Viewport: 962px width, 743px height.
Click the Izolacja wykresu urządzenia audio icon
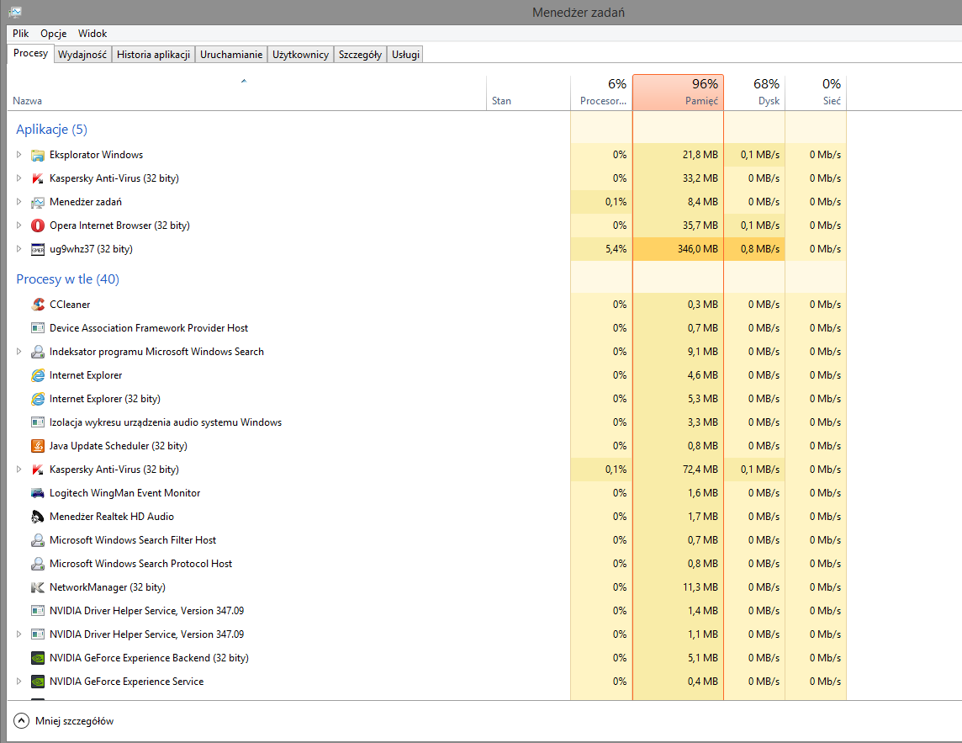point(38,422)
